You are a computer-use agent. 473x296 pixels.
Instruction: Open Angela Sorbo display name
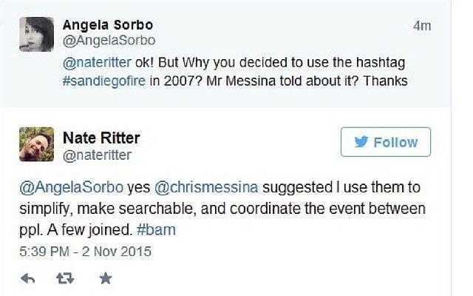[x=108, y=24]
